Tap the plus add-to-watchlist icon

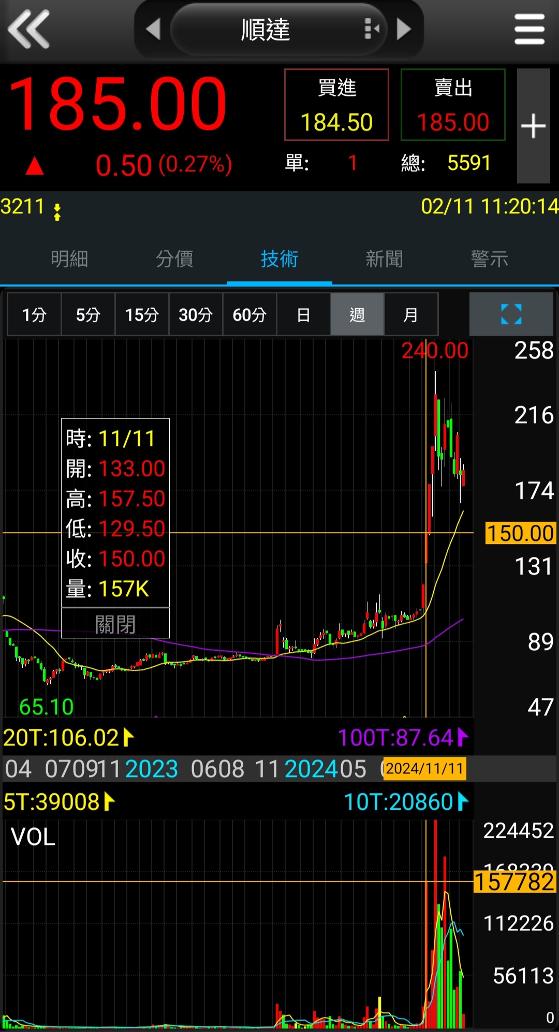(x=533, y=126)
